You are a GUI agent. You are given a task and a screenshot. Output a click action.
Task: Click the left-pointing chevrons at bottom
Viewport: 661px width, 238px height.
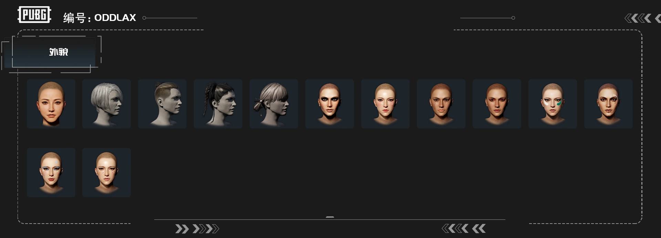pos(464,228)
